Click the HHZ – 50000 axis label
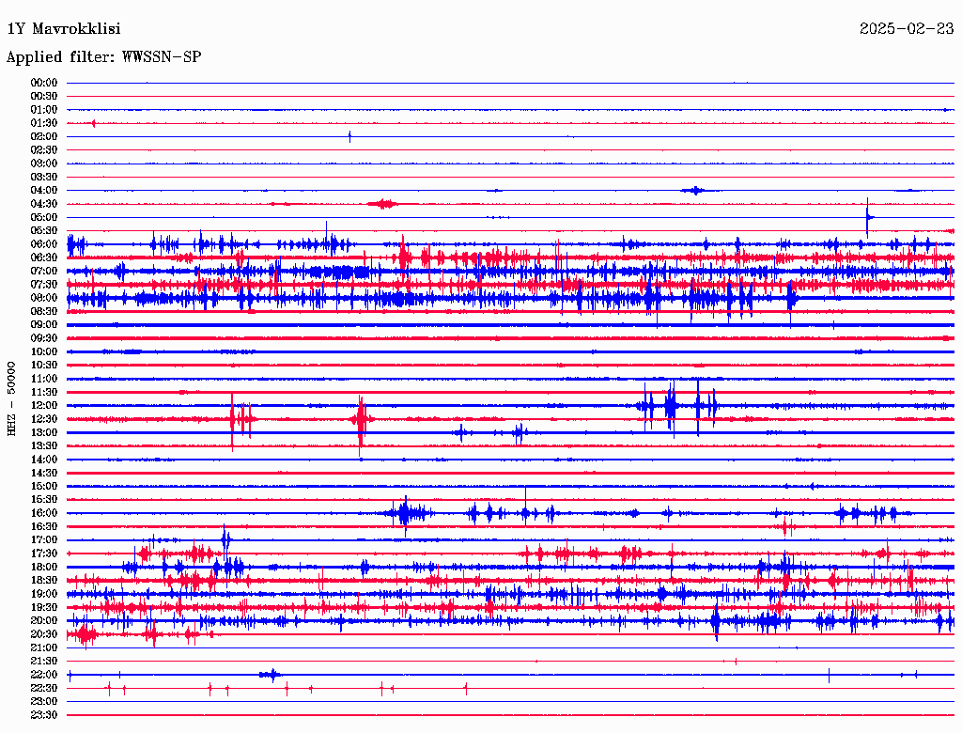 pyautogui.click(x=11, y=399)
